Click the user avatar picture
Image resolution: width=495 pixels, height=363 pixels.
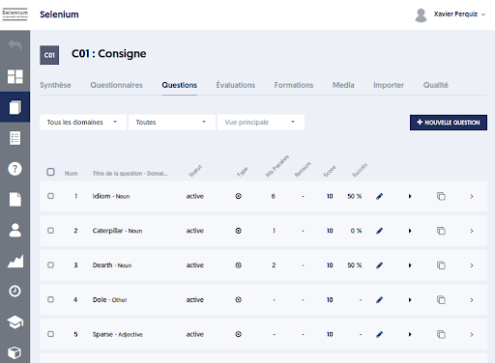[x=421, y=15]
